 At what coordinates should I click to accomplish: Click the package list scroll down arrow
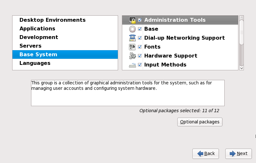pos(242,68)
